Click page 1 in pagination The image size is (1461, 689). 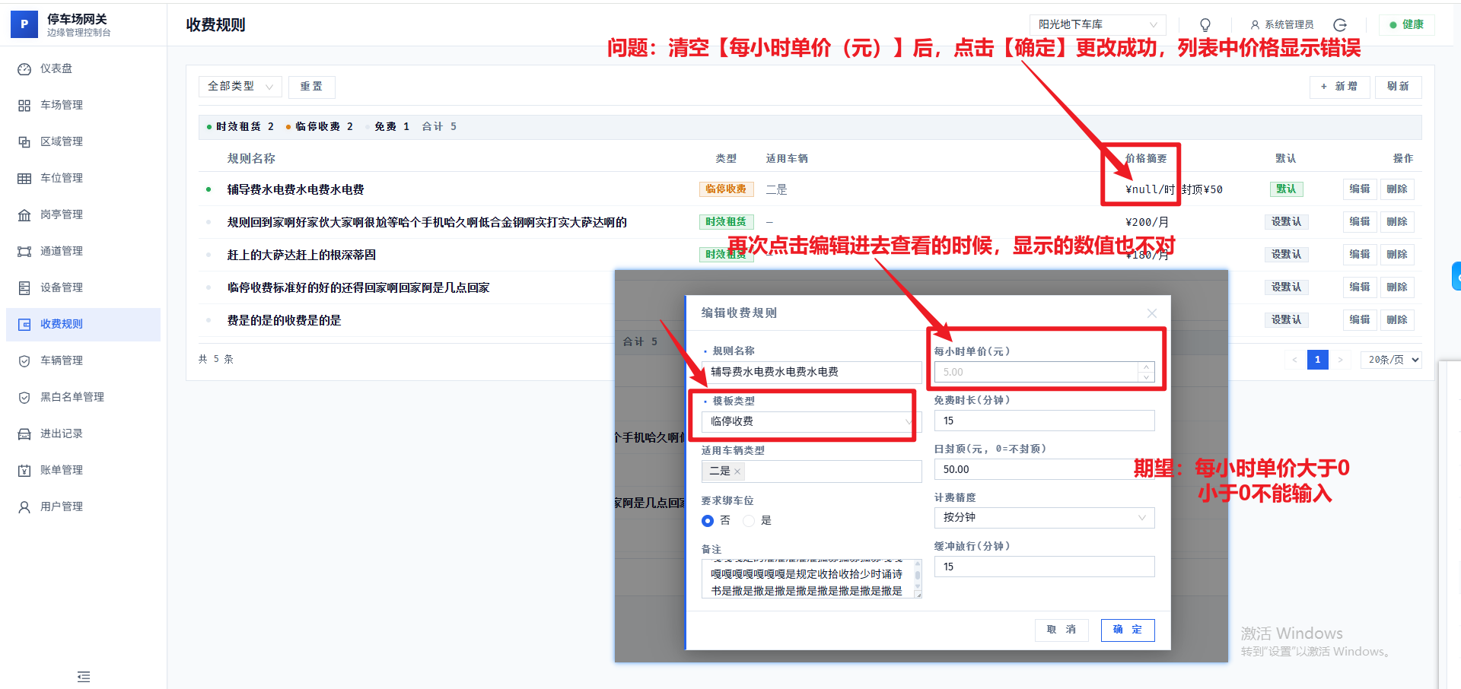tap(1317, 359)
